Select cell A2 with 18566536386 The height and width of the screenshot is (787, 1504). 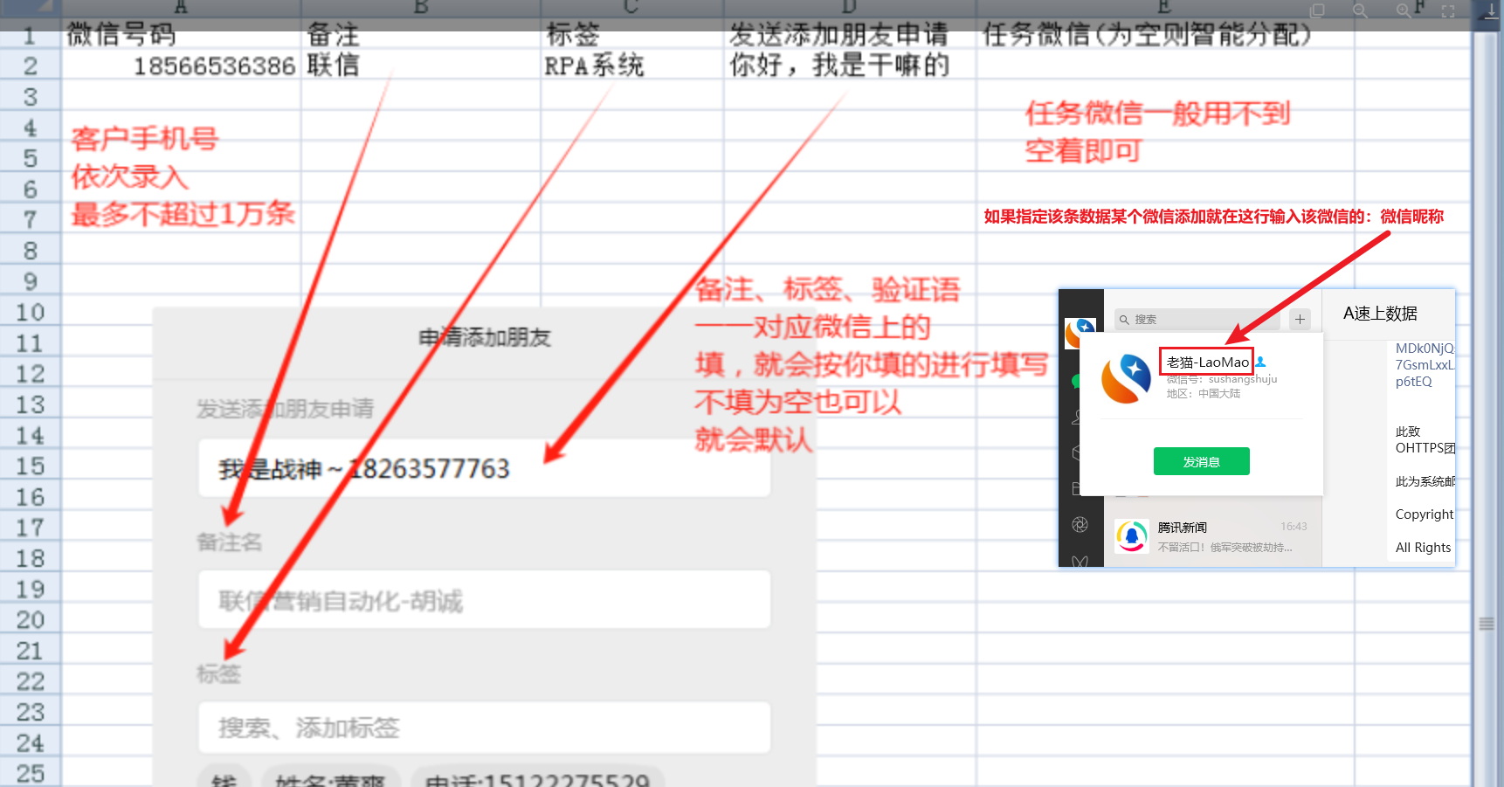tap(182, 66)
